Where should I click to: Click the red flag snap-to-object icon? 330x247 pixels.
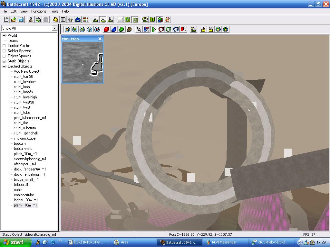pyautogui.click(x=183, y=29)
